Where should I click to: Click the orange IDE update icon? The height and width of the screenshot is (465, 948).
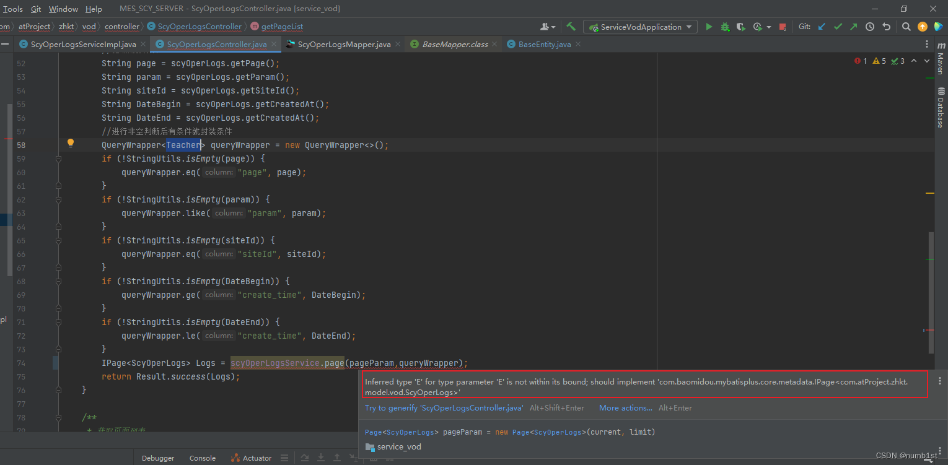pyautogui.click(x=923, y=27)
